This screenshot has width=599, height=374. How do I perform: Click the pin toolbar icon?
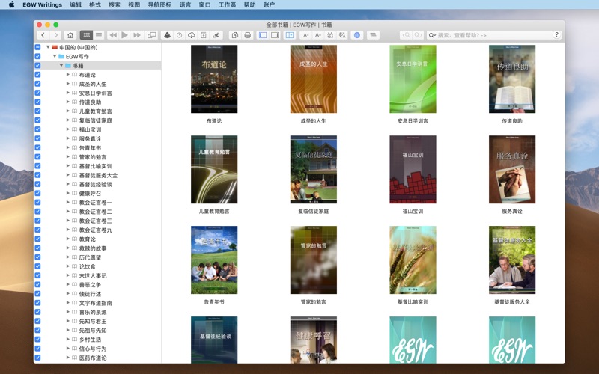[216, 35]
